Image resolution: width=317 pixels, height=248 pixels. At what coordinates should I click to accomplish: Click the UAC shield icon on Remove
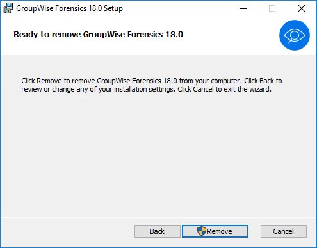[x=202, y=231]
